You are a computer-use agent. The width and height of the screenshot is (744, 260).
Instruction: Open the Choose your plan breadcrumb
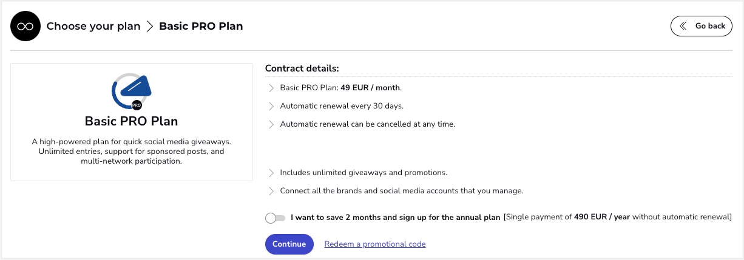[x=93, y=26]
